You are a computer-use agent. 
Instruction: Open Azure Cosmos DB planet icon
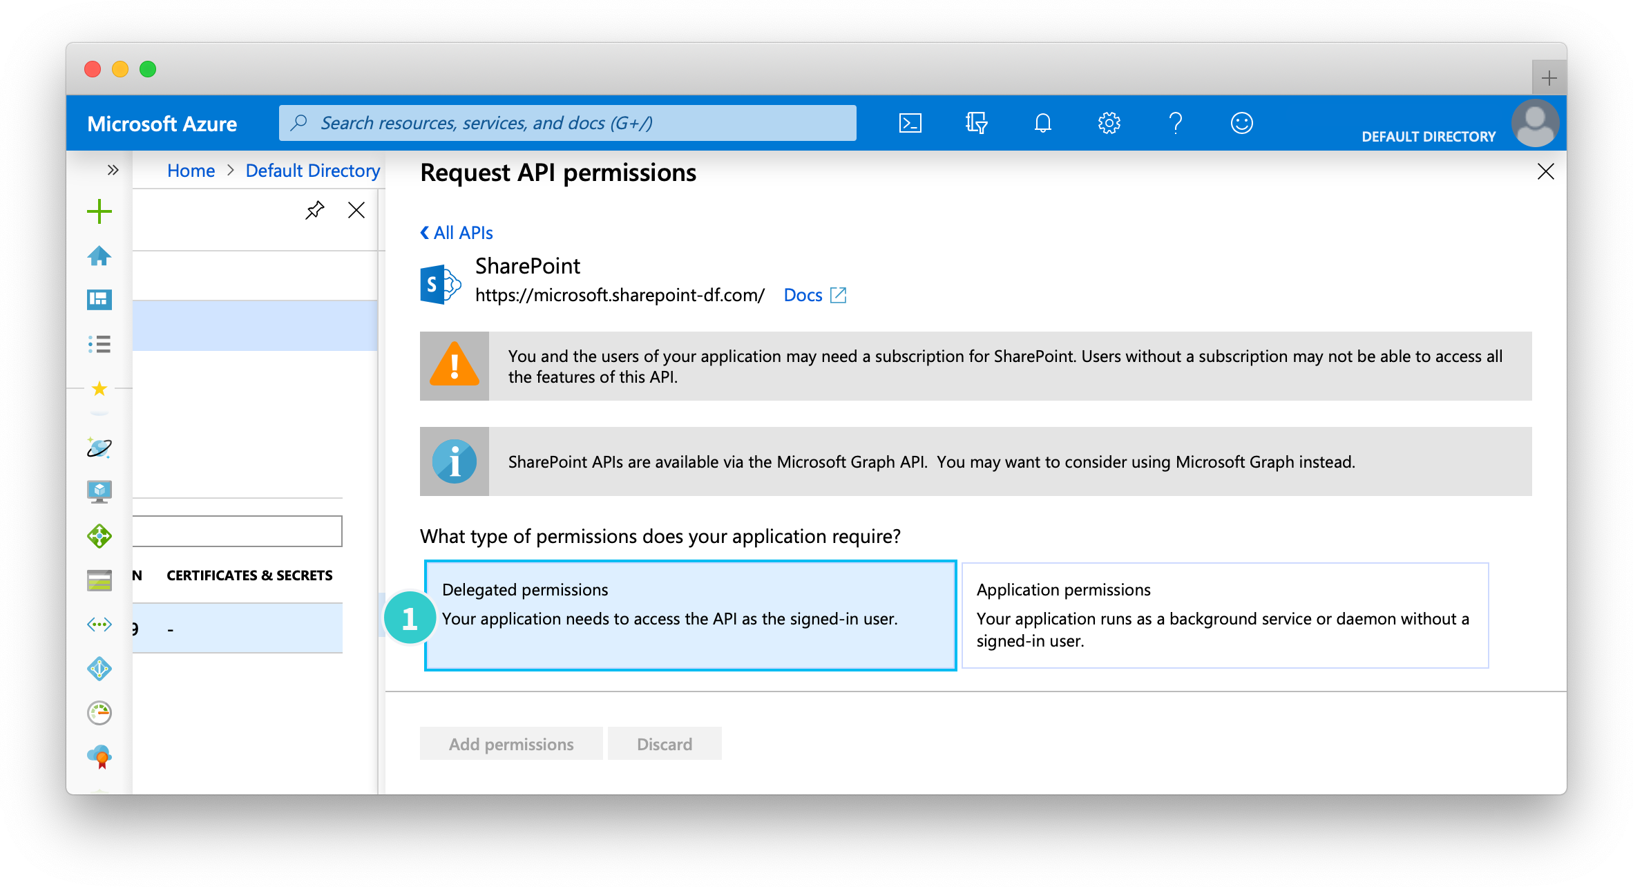[99, 448]
